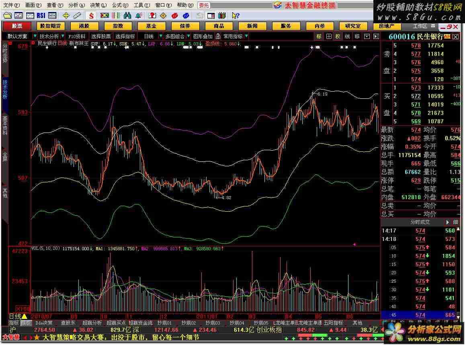The image size is (465, 345).
Task: Select the 分时走势 sidebar tab
Action: pyautogui.click(x=5, y=53)
